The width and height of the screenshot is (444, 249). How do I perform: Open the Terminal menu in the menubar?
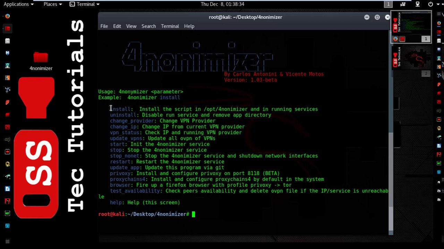170,26
